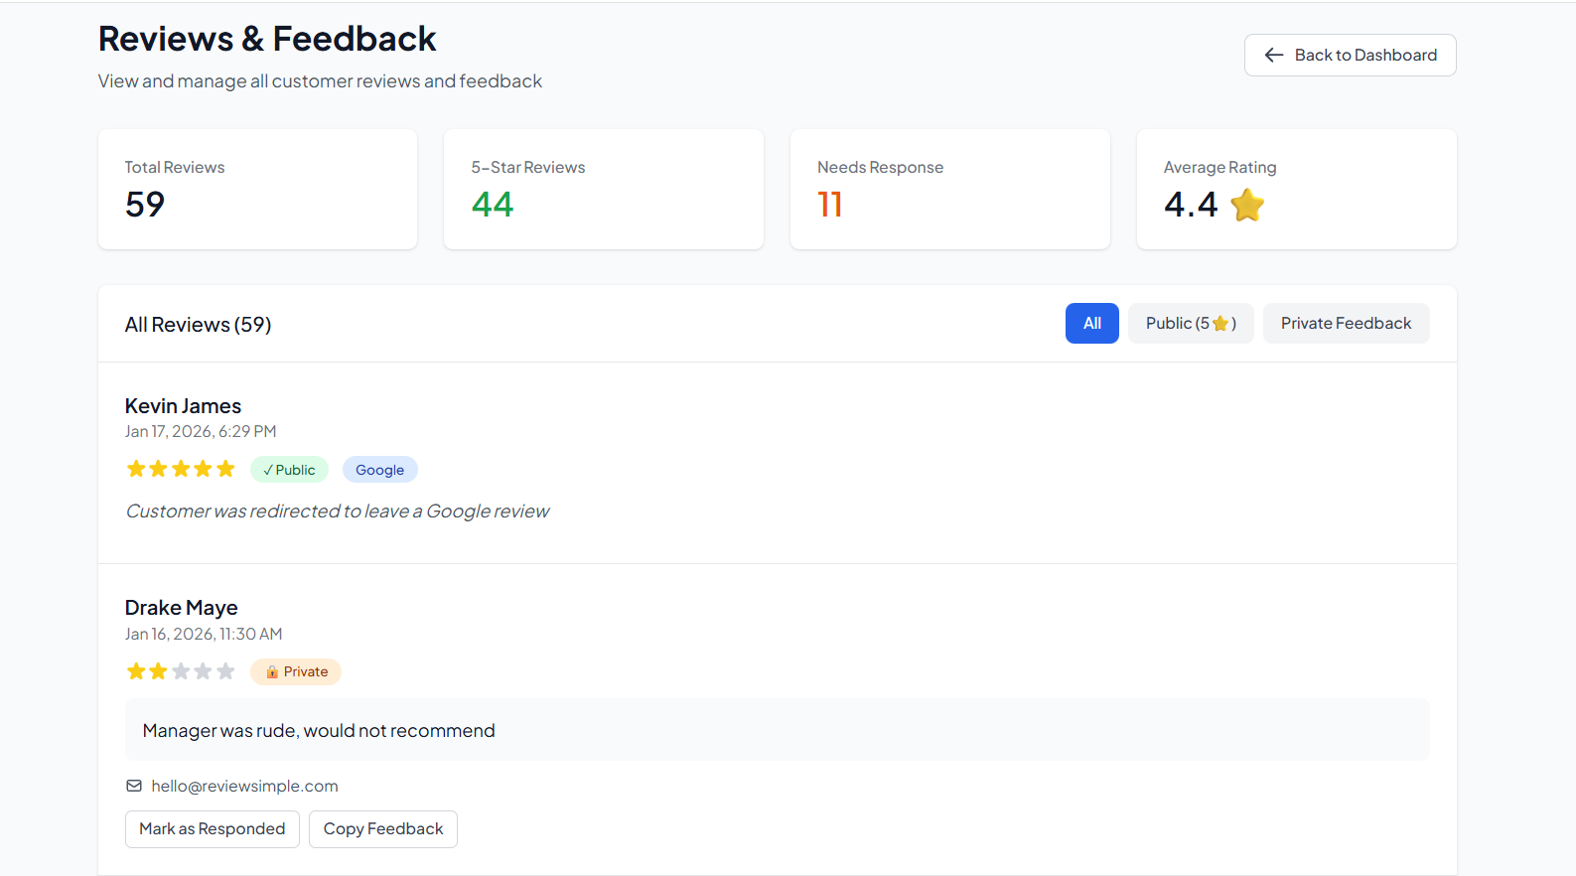Click the All Reviews (59) heading

coord(198,325)
